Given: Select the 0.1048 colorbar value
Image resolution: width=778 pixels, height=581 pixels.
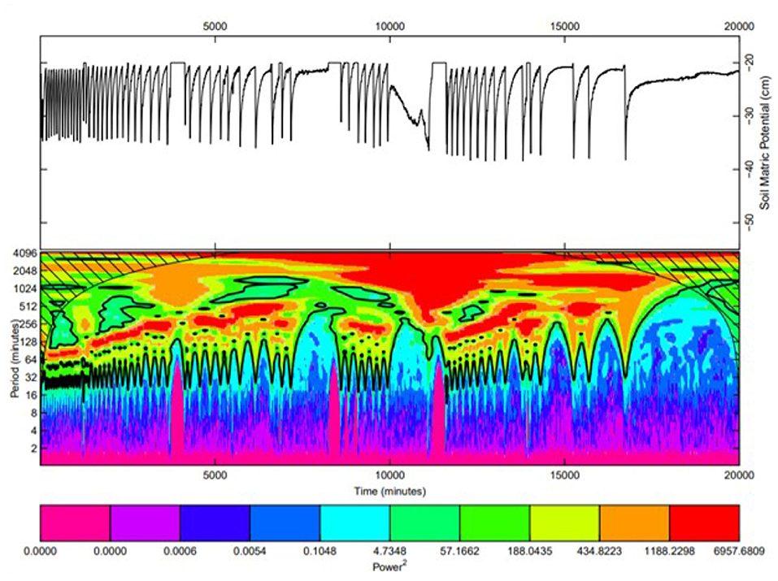Looking at the screenshot, I should tap(320, 551).
